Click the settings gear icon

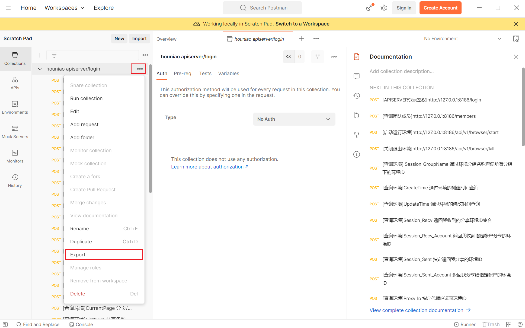(x=383, y=8)
